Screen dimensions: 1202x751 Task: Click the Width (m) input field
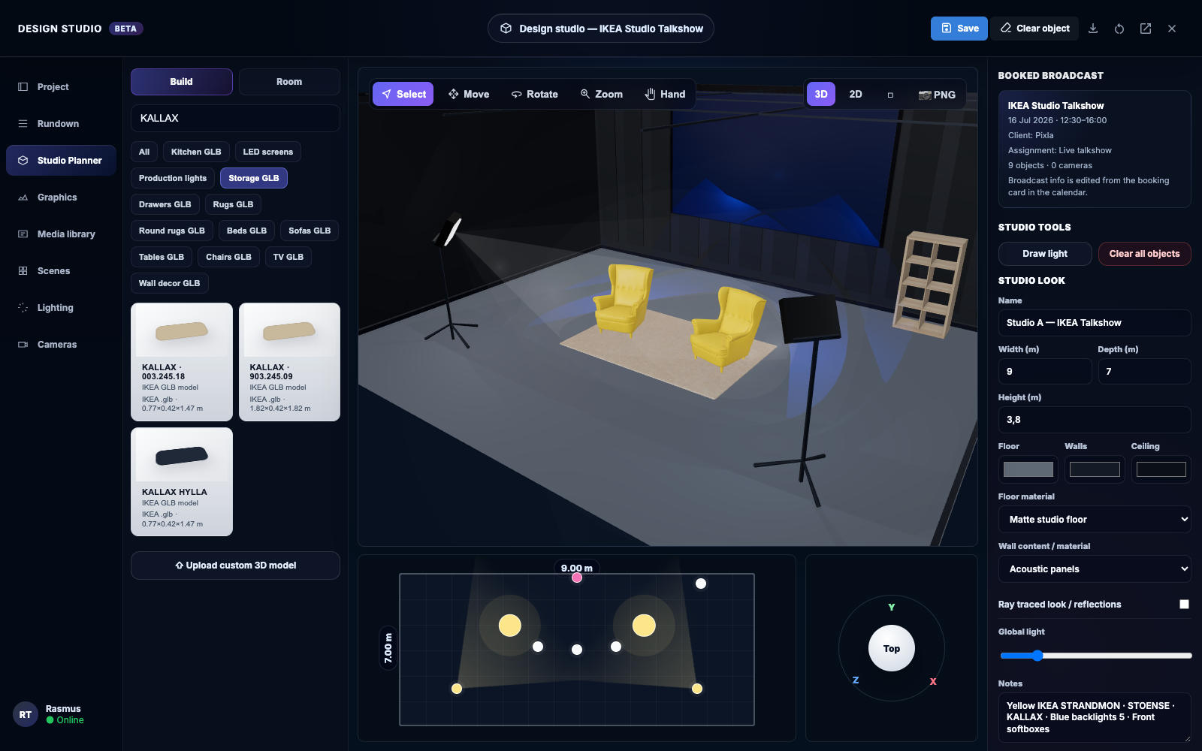tap(1045, 372)
